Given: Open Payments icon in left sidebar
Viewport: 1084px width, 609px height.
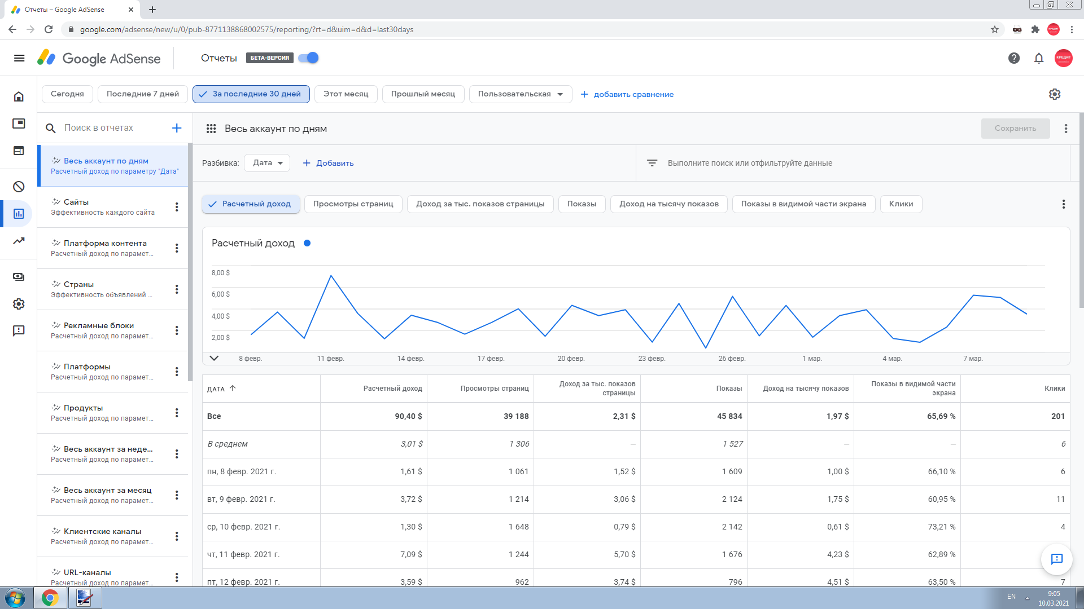Looking at the screenshot, I should (19, 276).
